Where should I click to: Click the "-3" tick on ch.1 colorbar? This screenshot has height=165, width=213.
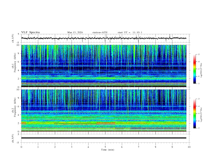198,54
